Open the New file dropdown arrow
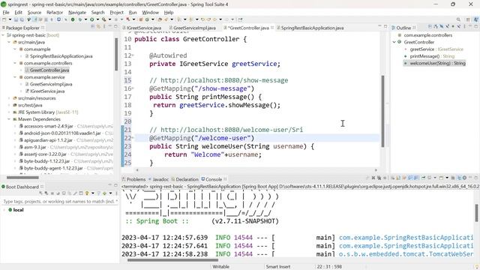The image size is (480, 270). click(x=10, y=19)
